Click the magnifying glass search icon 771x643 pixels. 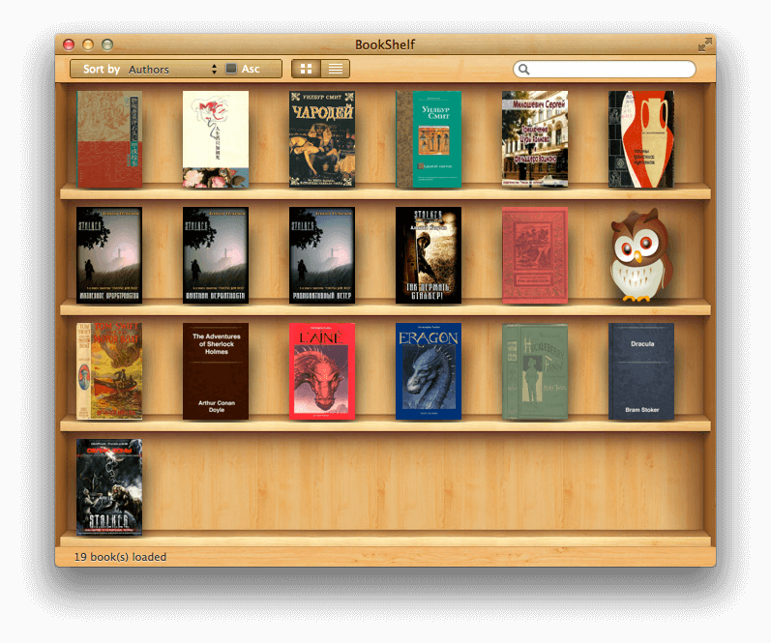(x=524, y=70)
